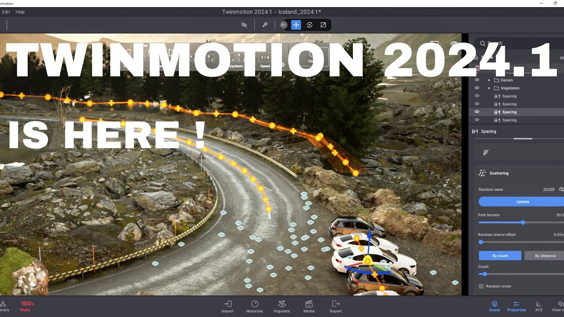Select the material picker eyedropper tool
Screen dimensions: 564x317
pyautogui.click(x=265, y=25)
